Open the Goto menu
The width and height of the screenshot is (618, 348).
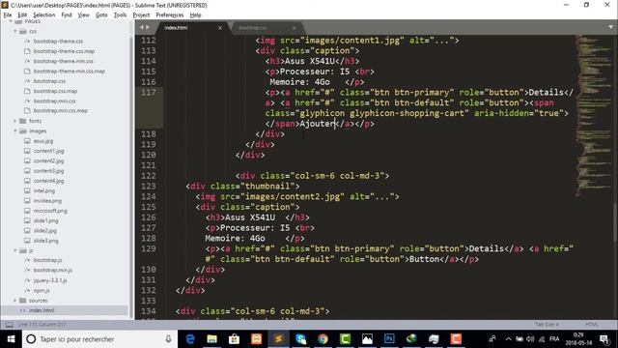click(101, 15)
